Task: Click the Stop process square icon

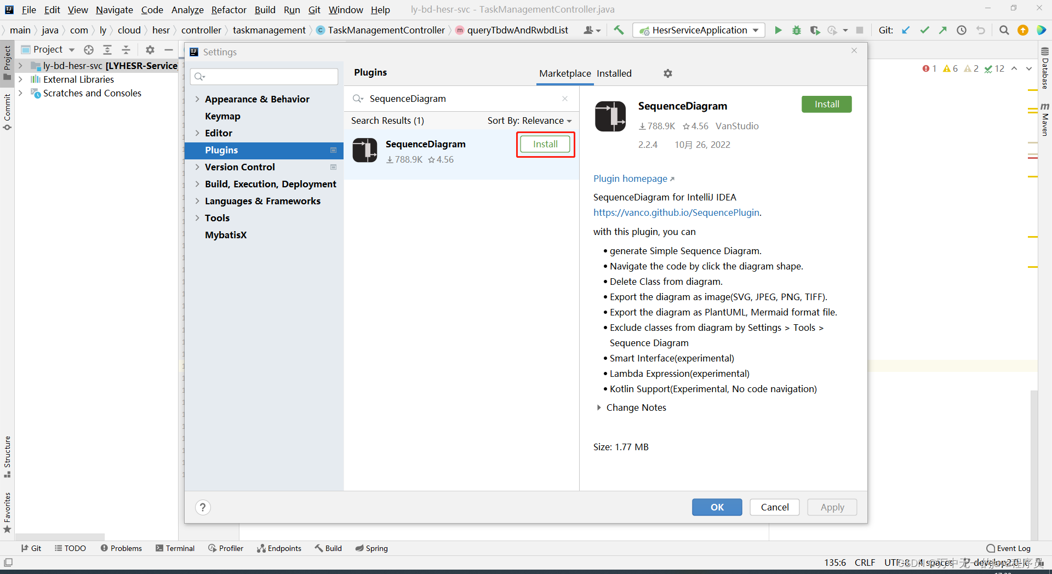Action: point(860,30)
